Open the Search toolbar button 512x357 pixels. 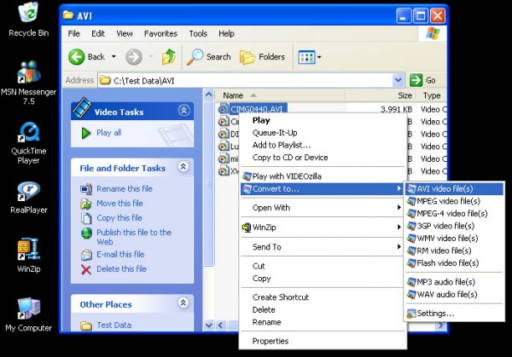(x=209, y=57)
